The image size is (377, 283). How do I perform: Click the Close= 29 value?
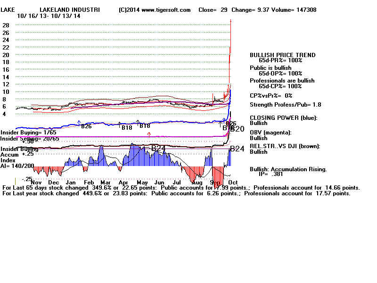click(x=213, y=10)
